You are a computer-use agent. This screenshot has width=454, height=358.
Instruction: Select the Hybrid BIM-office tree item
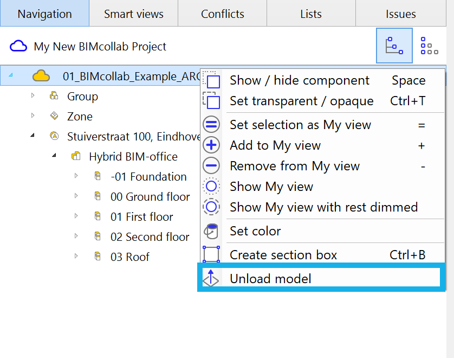pos(133,157)
